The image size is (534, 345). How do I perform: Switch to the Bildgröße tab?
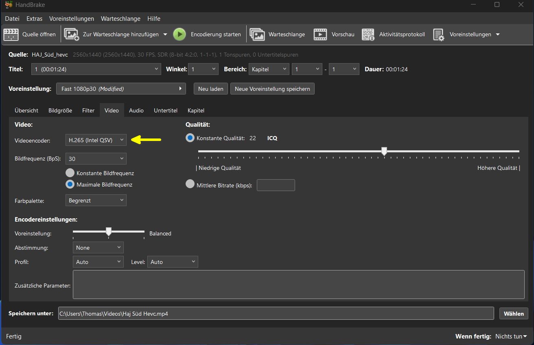pos(60,110)
